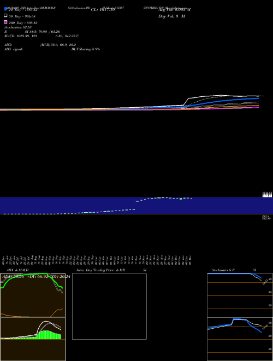Click the empty Intra Day Trading Price chart box
273x361 pixels.
(109, 306)
